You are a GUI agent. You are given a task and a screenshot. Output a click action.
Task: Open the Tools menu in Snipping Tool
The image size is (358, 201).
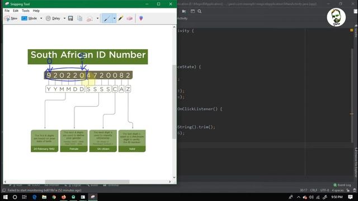[26, 11]
